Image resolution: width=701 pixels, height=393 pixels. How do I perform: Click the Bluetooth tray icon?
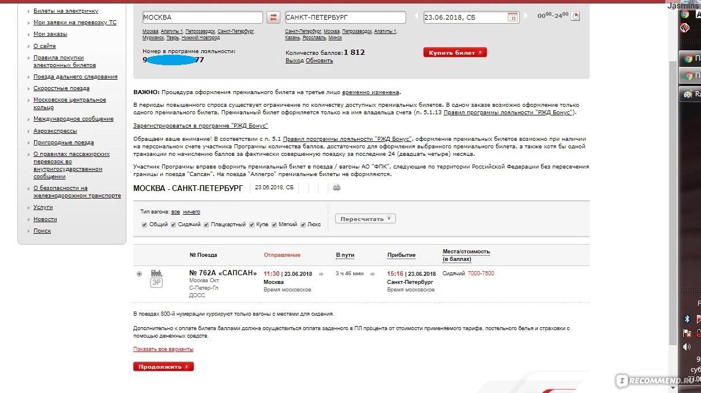click(x=687, y=319)
